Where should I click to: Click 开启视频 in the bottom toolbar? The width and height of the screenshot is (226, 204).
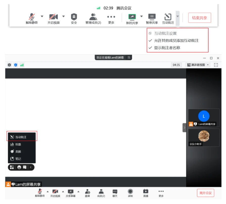(55, 193)
